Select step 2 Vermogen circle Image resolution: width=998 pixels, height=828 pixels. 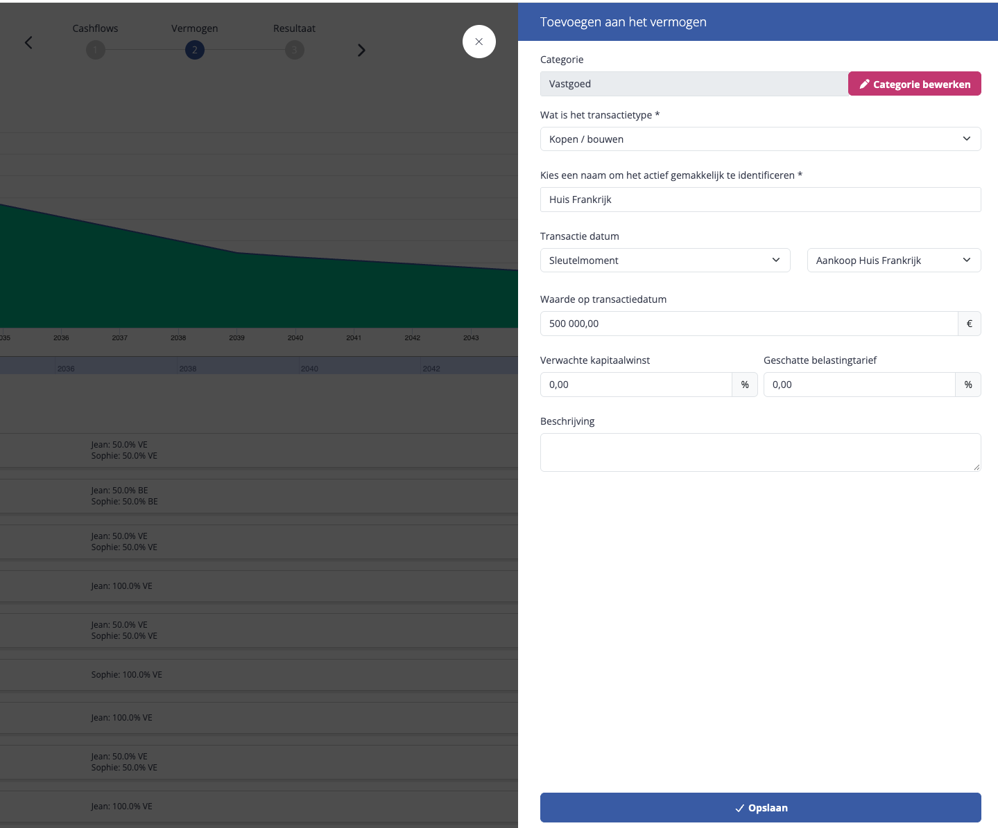[195, 50]
